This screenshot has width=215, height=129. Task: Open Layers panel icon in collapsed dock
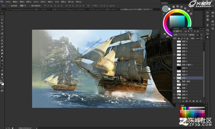(207, 37)
